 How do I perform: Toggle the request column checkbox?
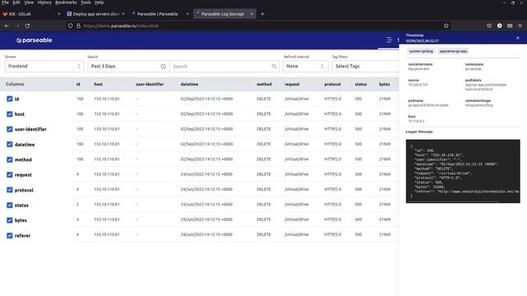click(x=9, y=175)
